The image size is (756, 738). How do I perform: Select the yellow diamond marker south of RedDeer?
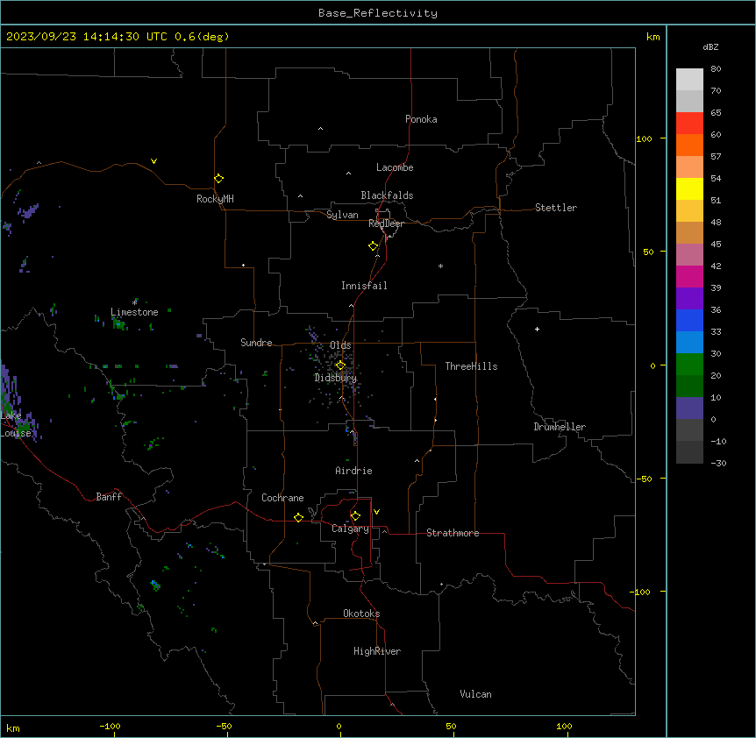[374, 245]
